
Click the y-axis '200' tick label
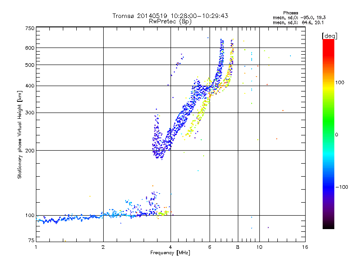(30, 151)
